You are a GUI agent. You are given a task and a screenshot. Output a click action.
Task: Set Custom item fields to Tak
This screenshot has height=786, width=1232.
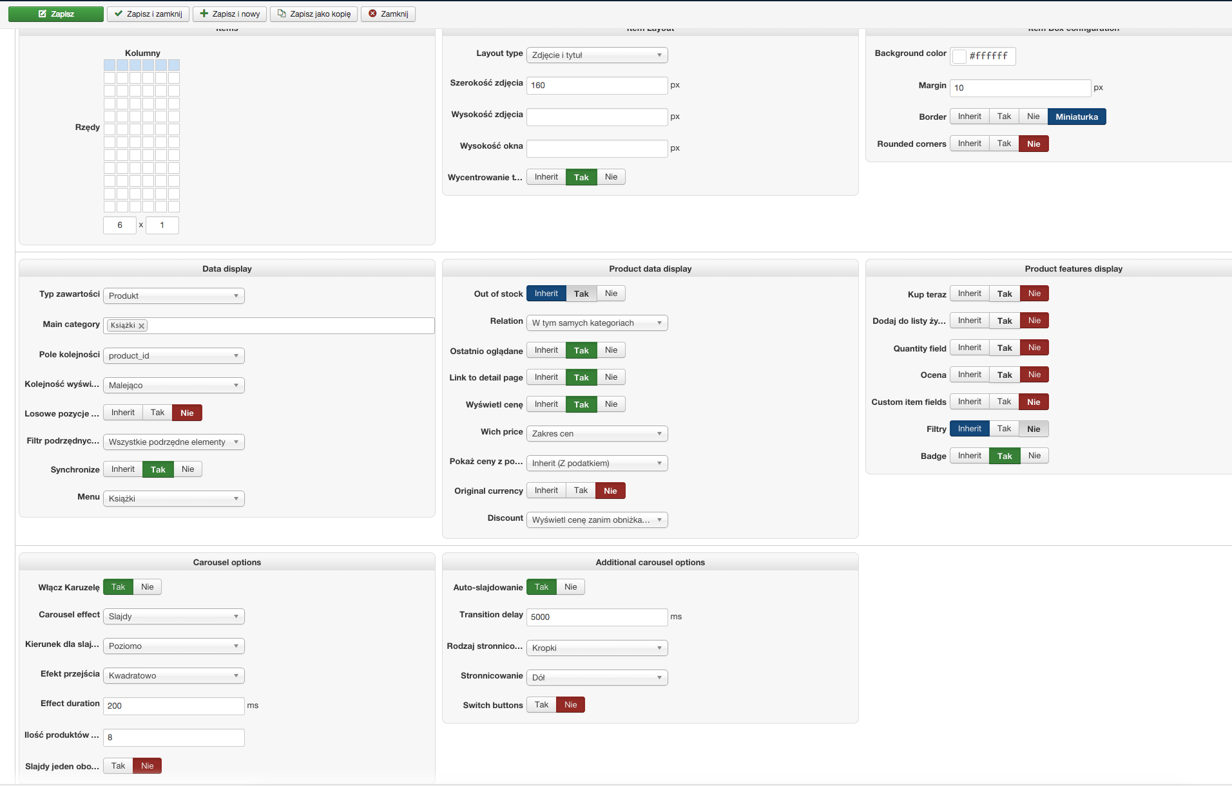(1004, 402)
